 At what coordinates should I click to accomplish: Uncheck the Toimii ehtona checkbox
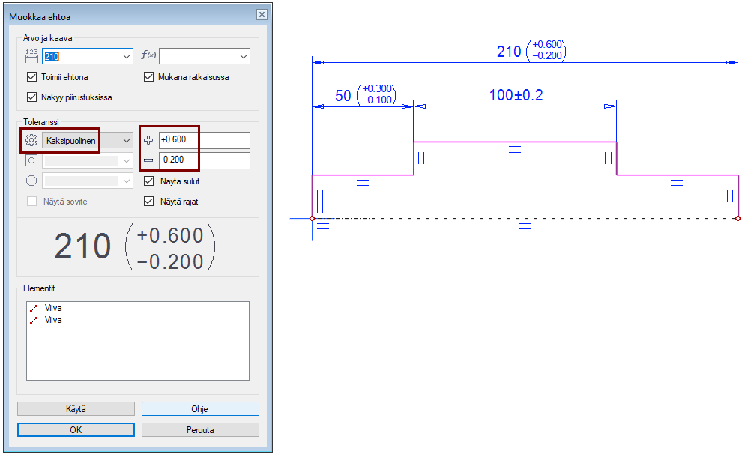31,77
